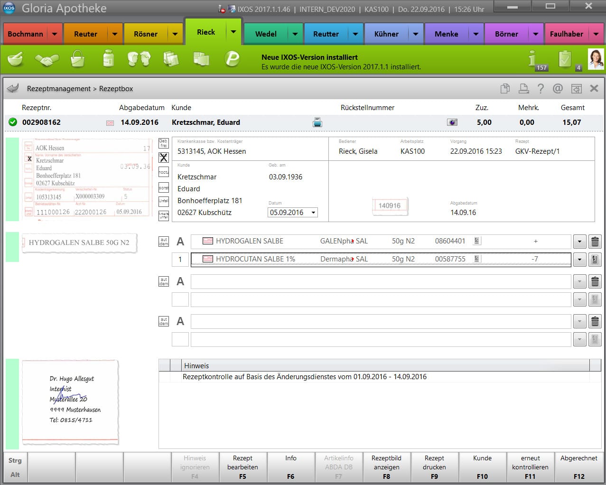Screen dimensions: 606x485
Task: Click the round P logo icon
Action: click(x=232, y=59)
